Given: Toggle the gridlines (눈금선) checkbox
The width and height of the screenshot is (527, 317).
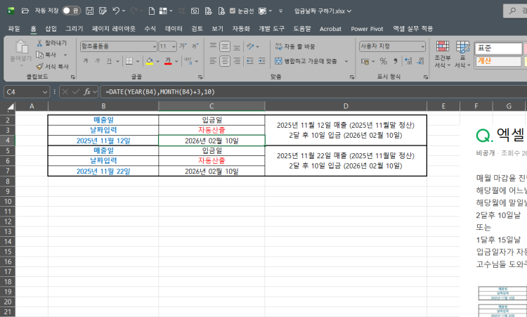Looking at the screenshot, I should pyautogui.click(x=233, y=11).
